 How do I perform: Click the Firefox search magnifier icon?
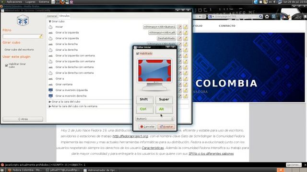[260, 17]
